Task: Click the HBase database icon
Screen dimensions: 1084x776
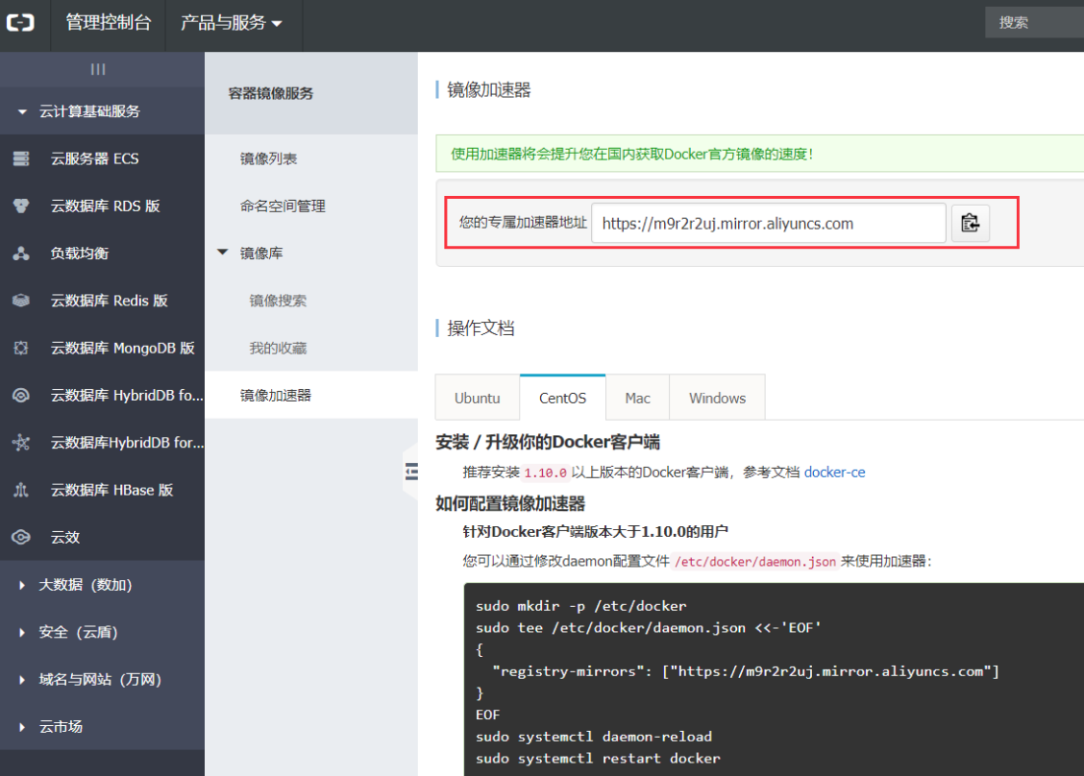Action: [21, 490]
